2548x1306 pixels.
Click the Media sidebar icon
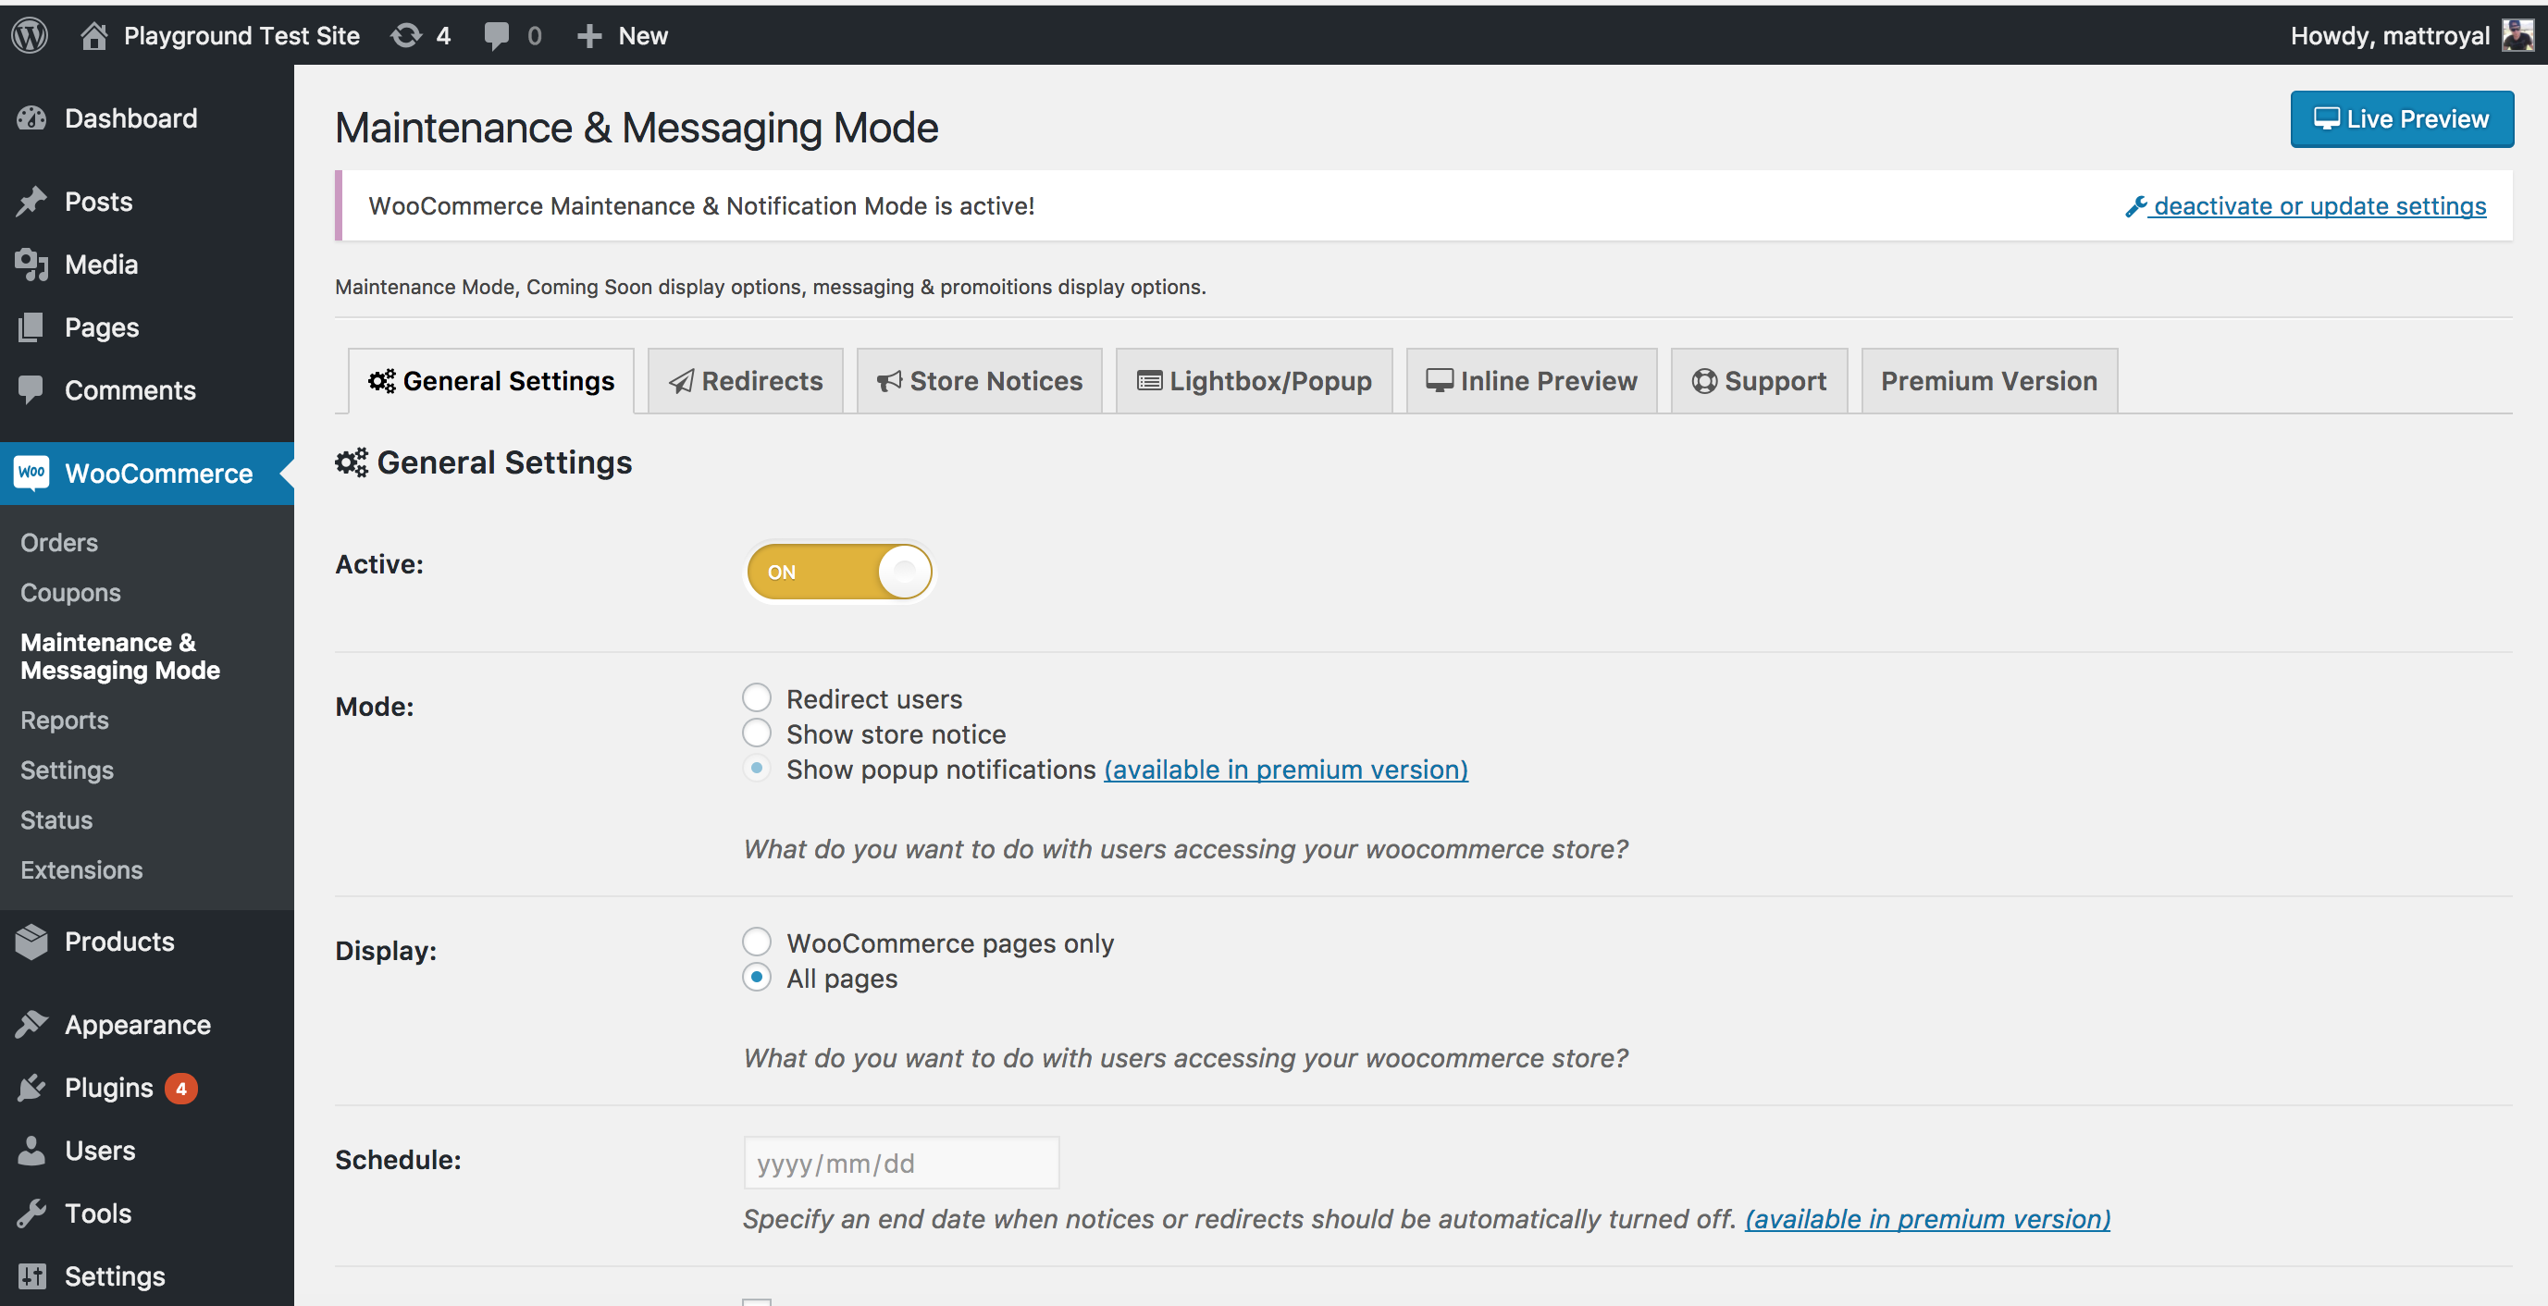coord(31,264)
